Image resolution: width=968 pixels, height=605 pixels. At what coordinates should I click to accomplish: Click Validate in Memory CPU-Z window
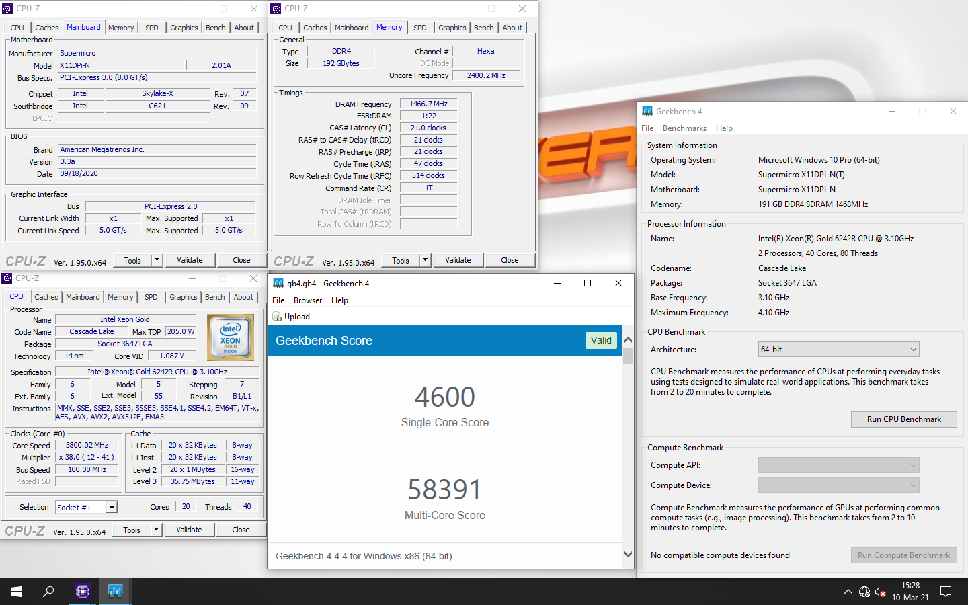[x=458, y=260]
